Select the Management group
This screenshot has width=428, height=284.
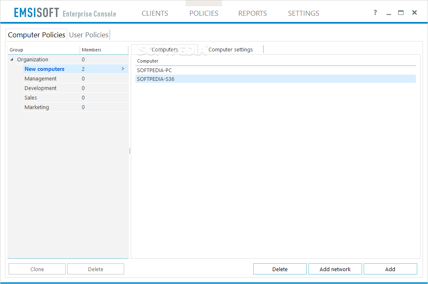[x=40, y=78]
